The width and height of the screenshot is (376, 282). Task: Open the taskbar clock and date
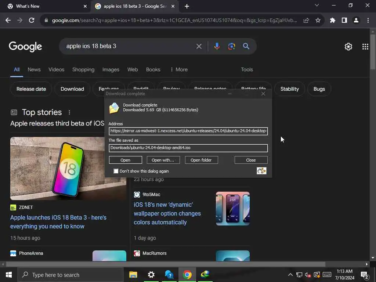[x=344, y=275]
